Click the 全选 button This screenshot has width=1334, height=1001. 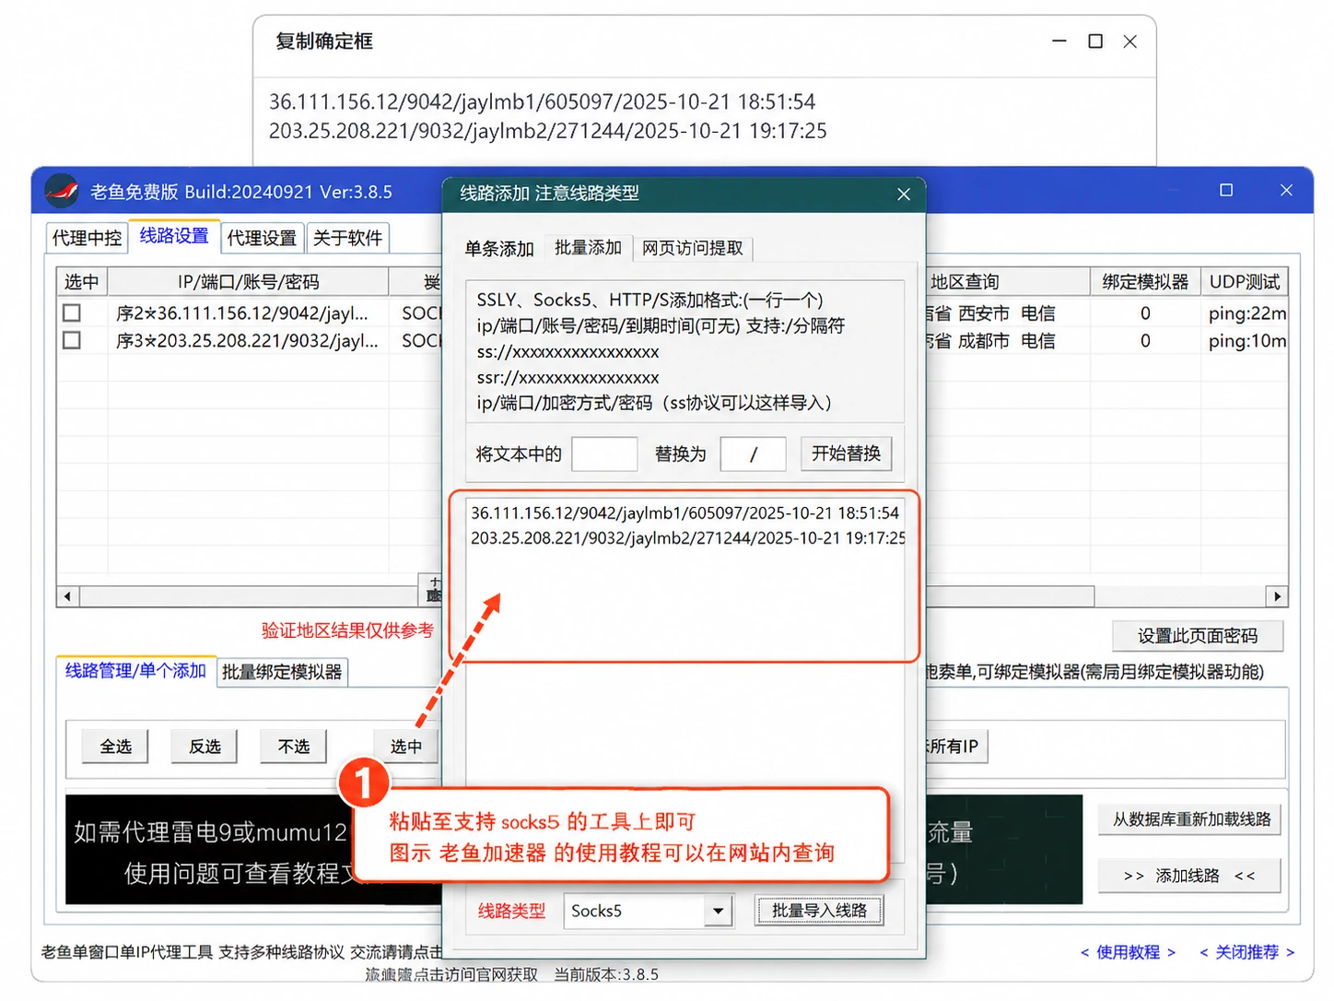pyautogui.click(x=116, y=747)
